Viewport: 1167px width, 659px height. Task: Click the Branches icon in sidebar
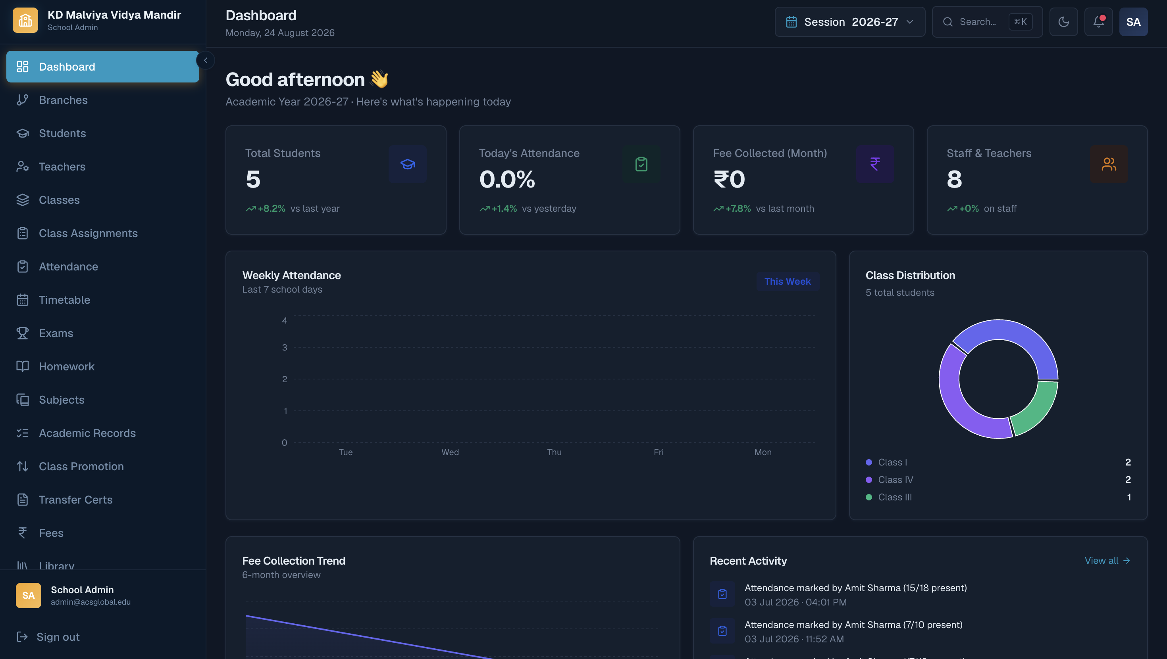23,100
